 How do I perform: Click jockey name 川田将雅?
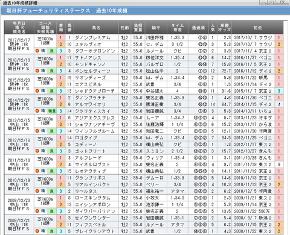[155, 37]
